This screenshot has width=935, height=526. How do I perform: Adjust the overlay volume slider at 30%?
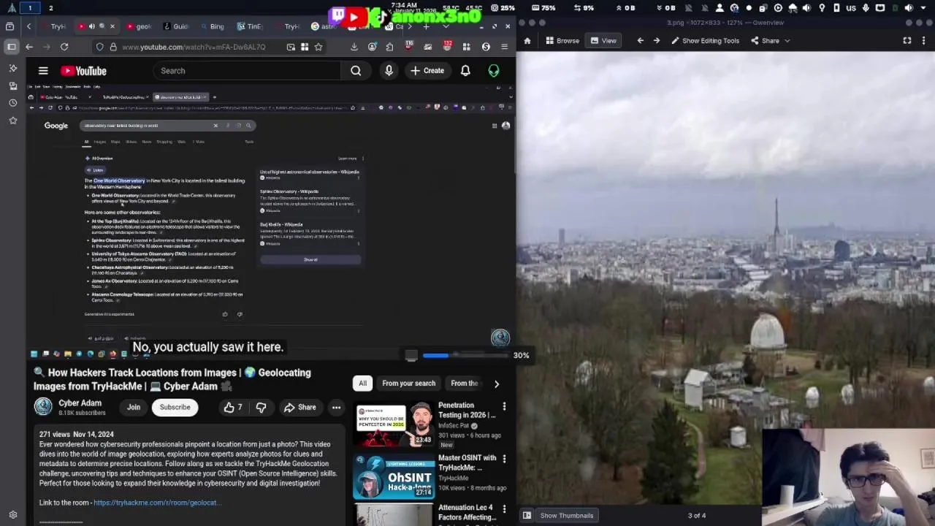tap(465, 356)
